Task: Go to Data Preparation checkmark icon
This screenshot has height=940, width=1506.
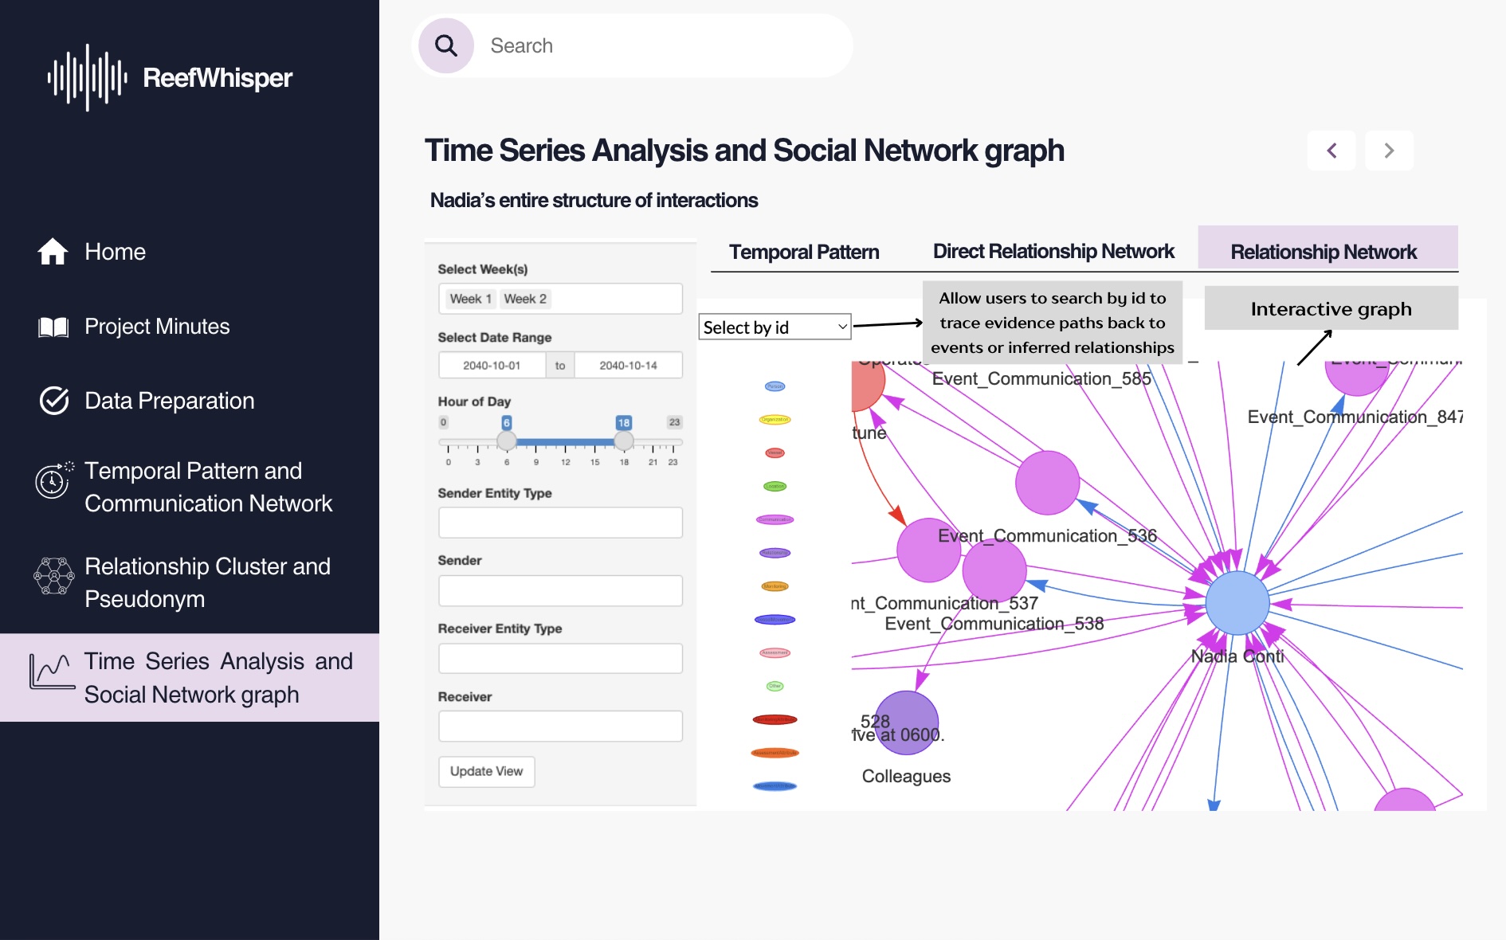Action: pos(54,401)
